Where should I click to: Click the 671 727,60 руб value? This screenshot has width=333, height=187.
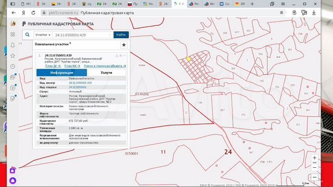point(78,121)
